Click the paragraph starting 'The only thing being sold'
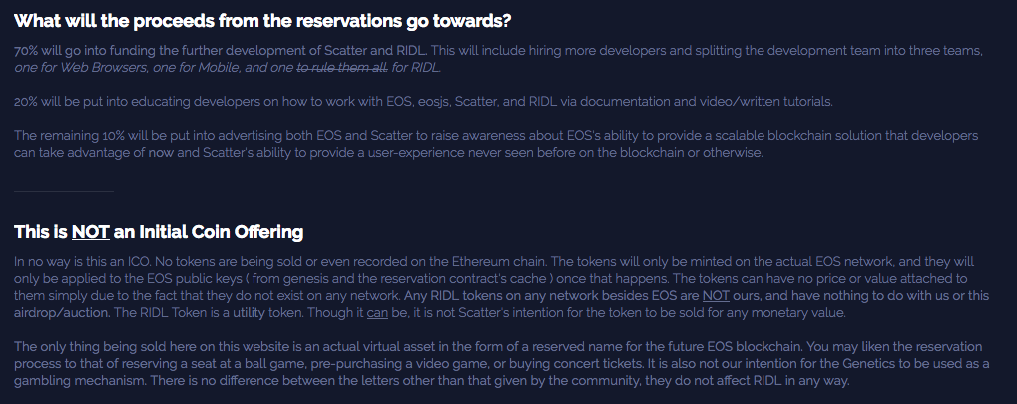 501,364
